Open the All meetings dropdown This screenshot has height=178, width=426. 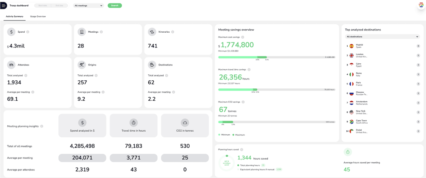click(88, 6)
